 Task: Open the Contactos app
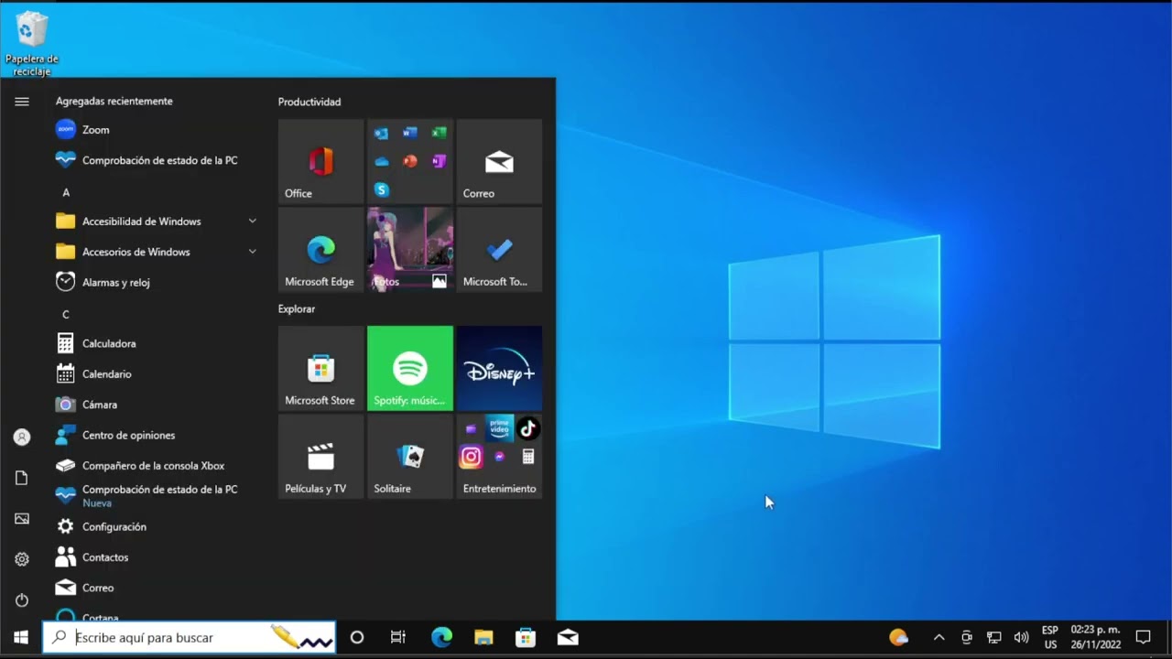coord(156,556)
